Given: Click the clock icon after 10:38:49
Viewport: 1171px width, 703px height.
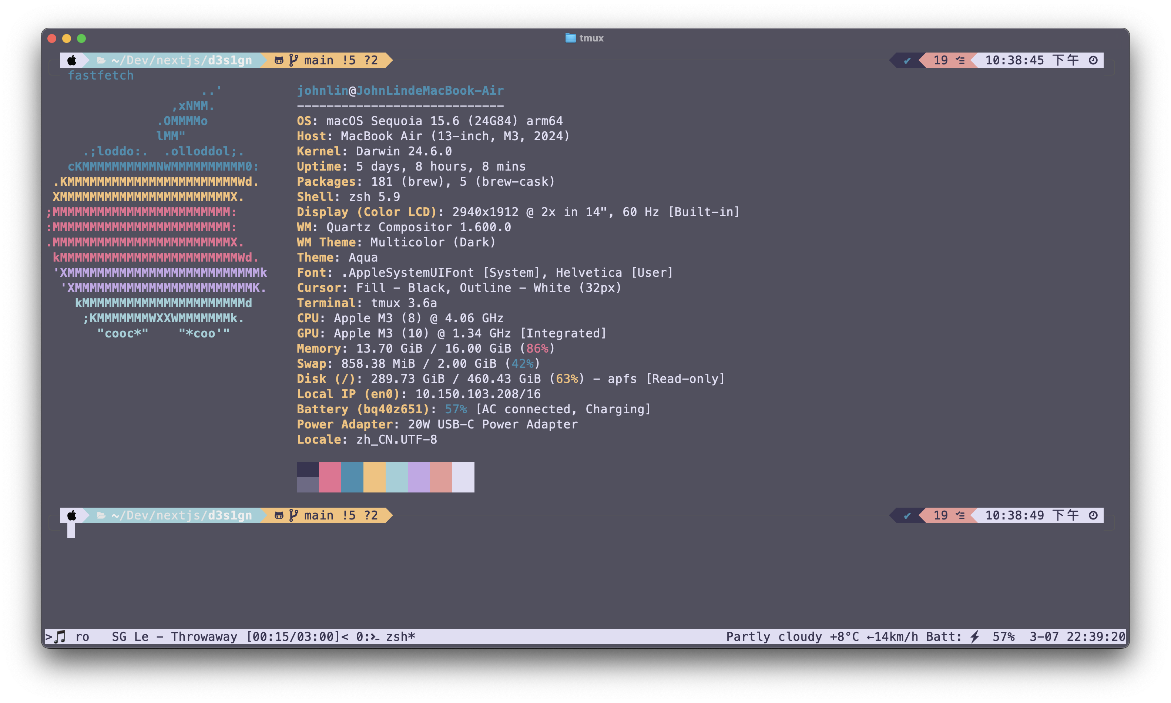Looking at the screenshot, I should pos(1093,515).
